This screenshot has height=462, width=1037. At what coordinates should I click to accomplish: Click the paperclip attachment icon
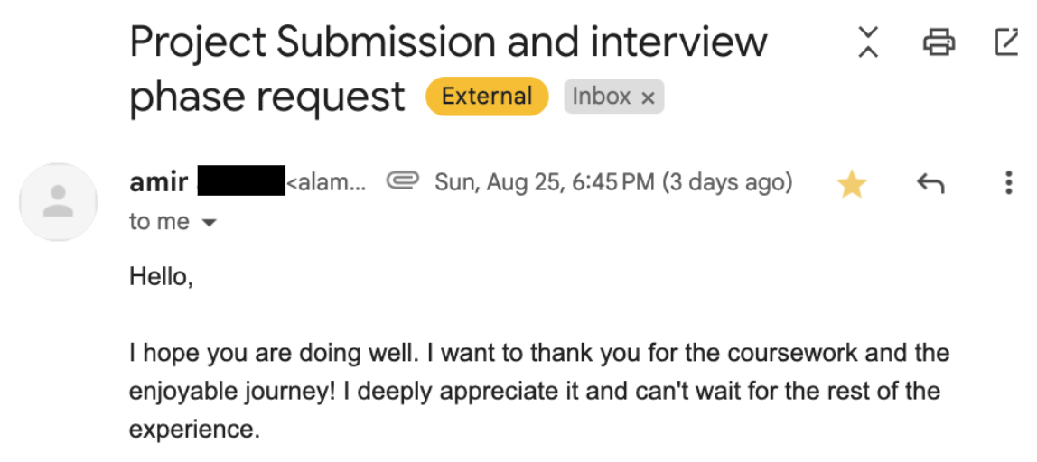click(404, 180)
